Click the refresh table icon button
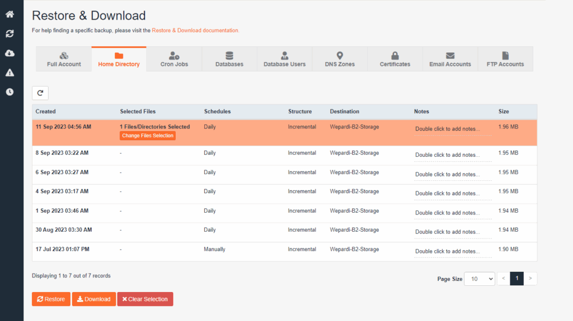Viewport: 573px width, 321px height. point(40,93)
